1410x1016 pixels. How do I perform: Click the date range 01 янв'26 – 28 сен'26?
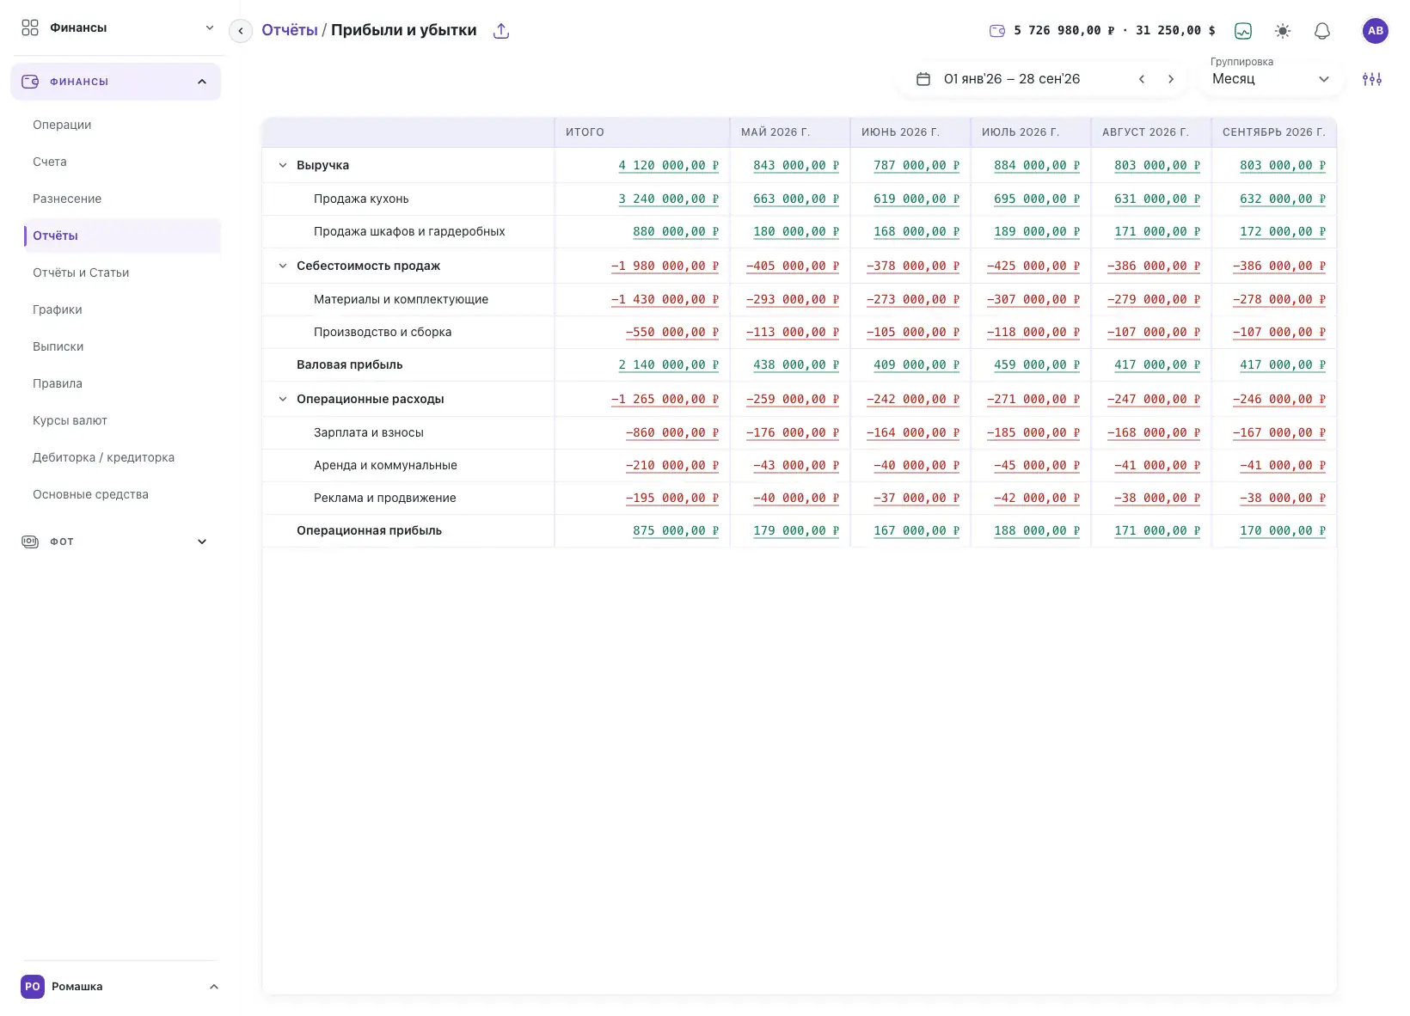tap(1012, 79)
